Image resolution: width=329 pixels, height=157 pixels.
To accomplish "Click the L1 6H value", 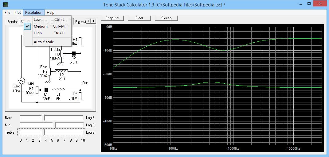I will tap(58, 99).
